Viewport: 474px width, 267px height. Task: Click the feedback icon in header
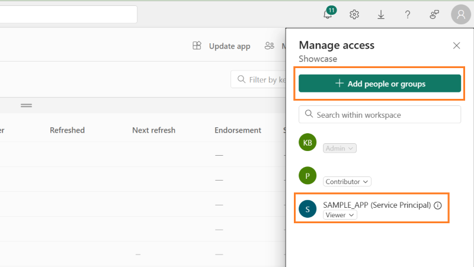tap(434, 15)
